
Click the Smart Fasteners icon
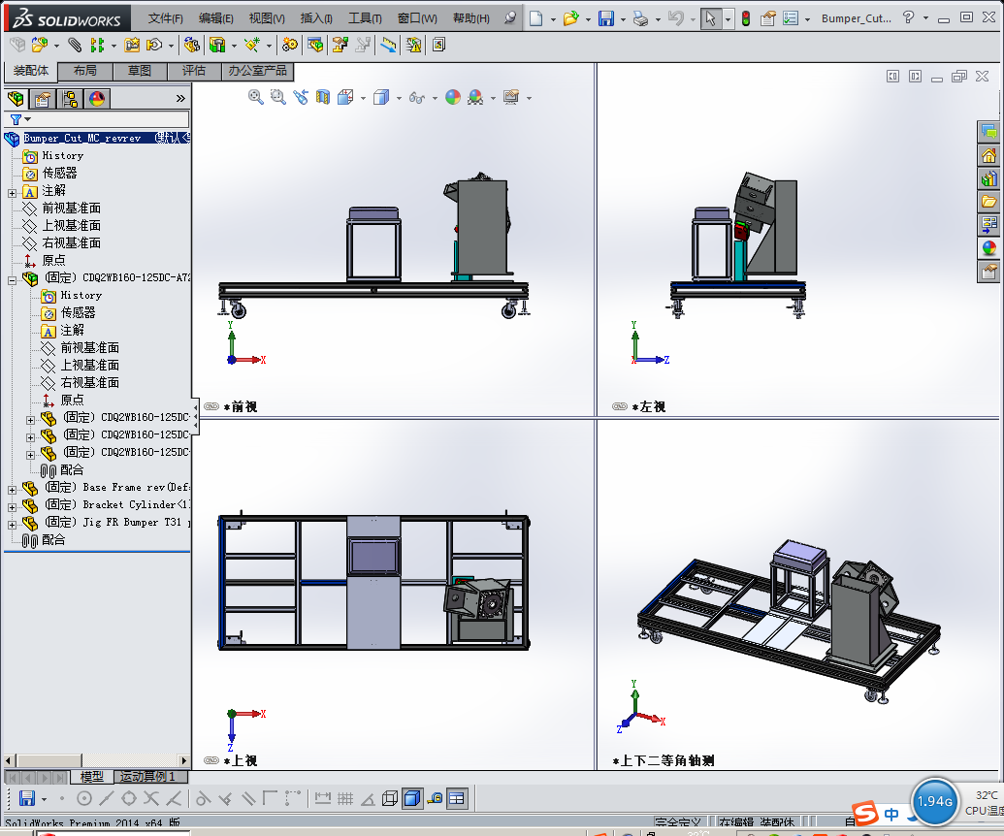click(x=132, y=45)
